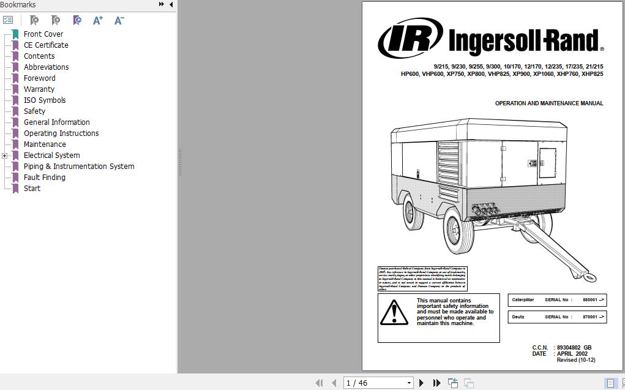Select the Start bookmark
Image resolution: width=625 pixels, height=390 pixels.
pos(32,189)
